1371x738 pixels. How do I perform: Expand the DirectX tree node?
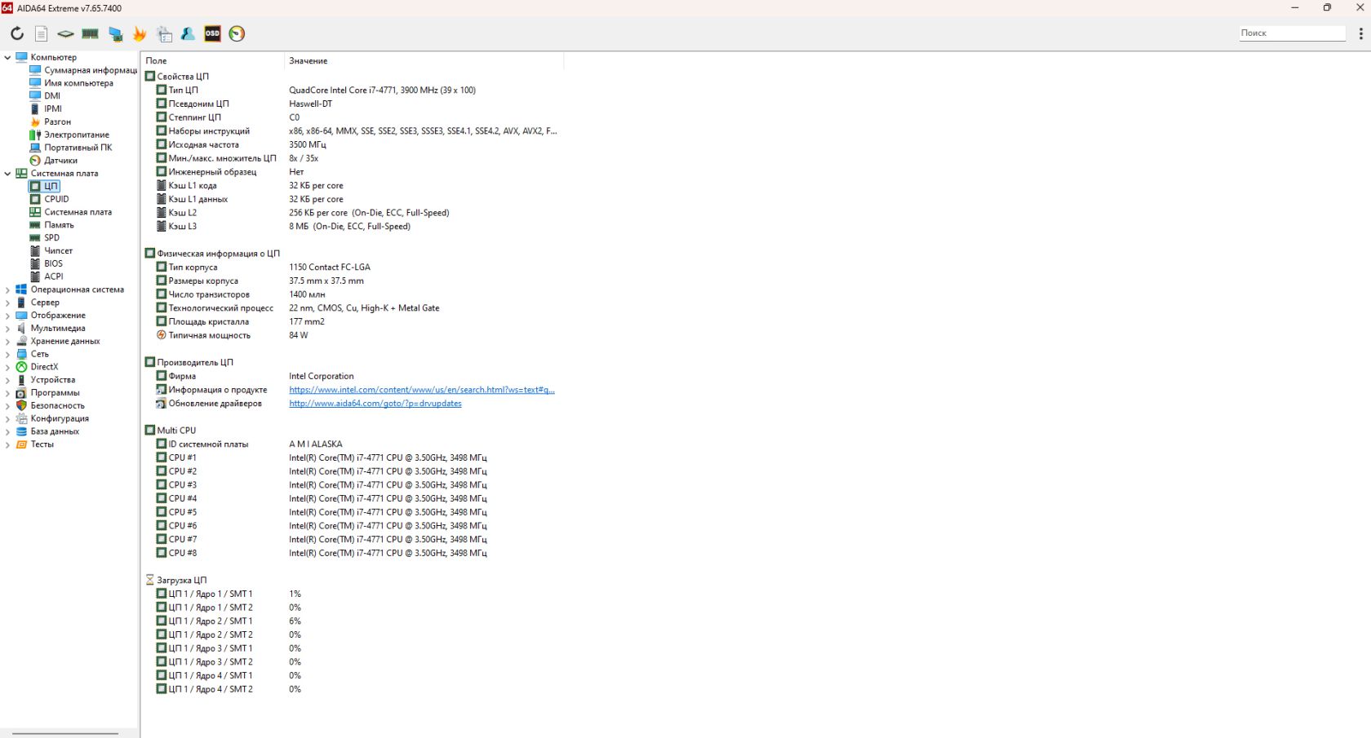coord(7,367)
